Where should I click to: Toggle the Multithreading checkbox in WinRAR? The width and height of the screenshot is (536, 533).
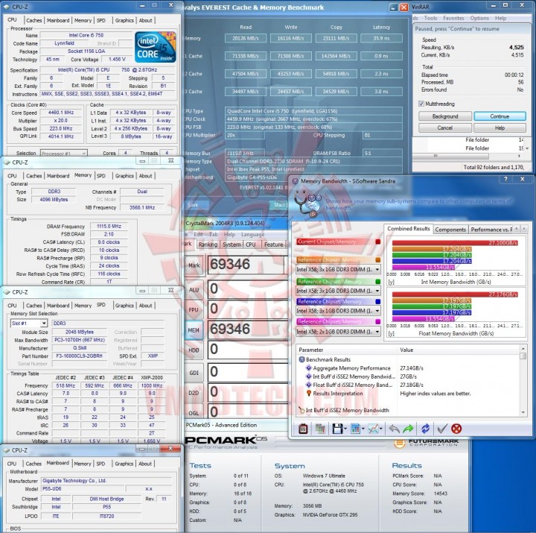pyautogui.click(x=421, y=104)
